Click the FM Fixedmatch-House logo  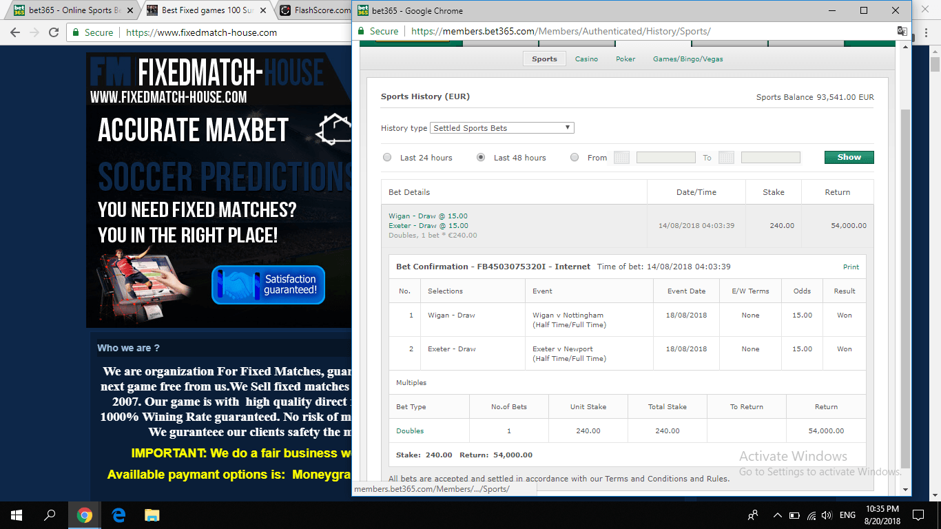pyautogui.click(x=207, y=72)
